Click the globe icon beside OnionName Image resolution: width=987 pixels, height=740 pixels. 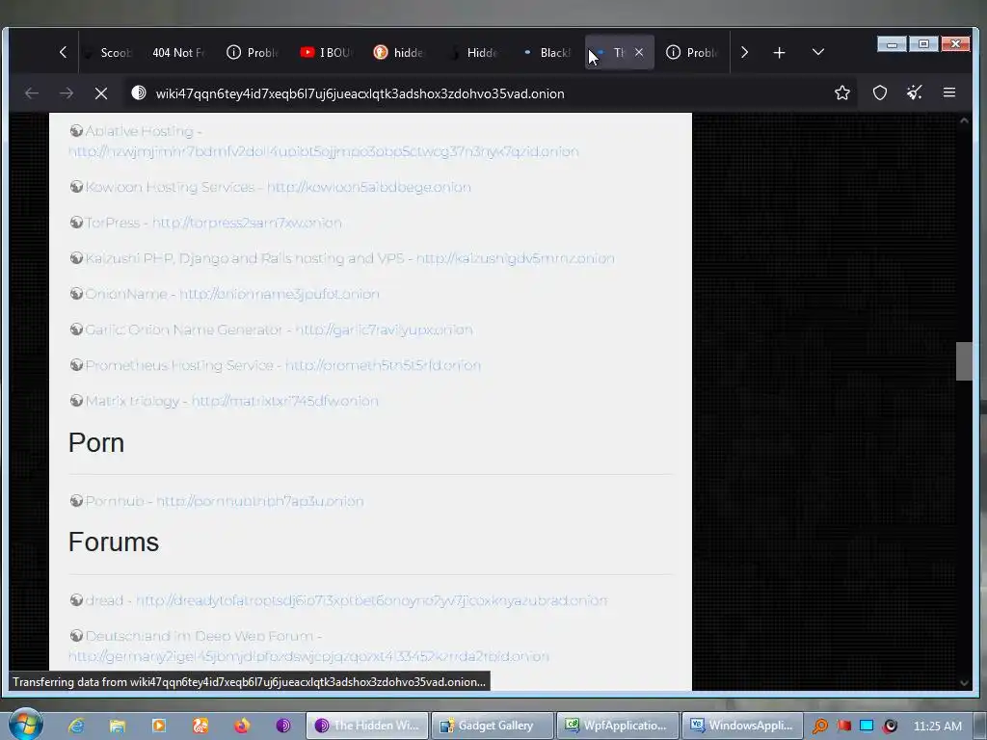coord(76,293)
